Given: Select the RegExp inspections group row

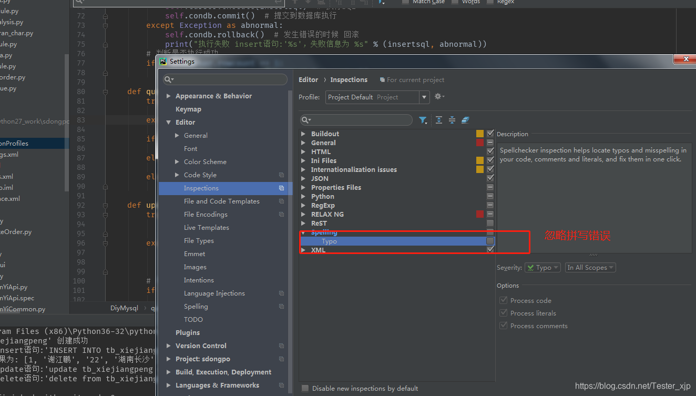Looking at the screenshot, I should pyautogui.click(x=397, y=206).
